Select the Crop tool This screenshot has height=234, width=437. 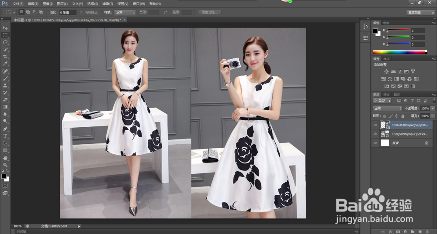pos(5,56)
